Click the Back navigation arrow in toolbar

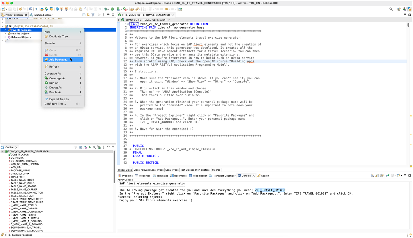click(166, 9)
